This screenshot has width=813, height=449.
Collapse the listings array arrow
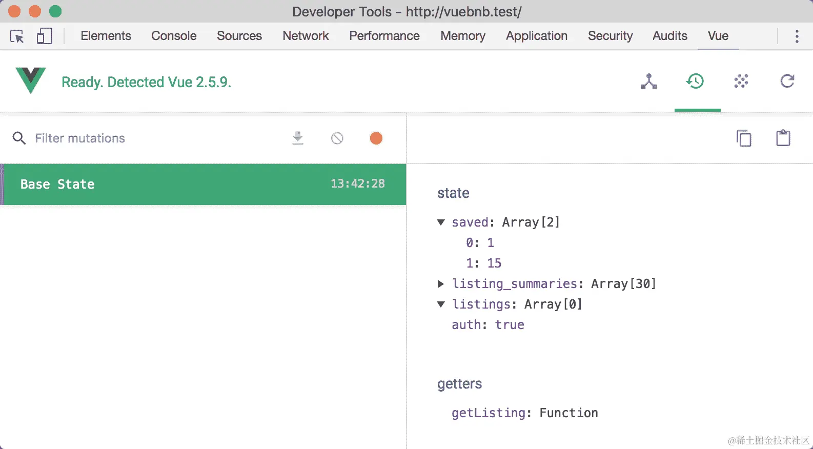pos(441,304)
